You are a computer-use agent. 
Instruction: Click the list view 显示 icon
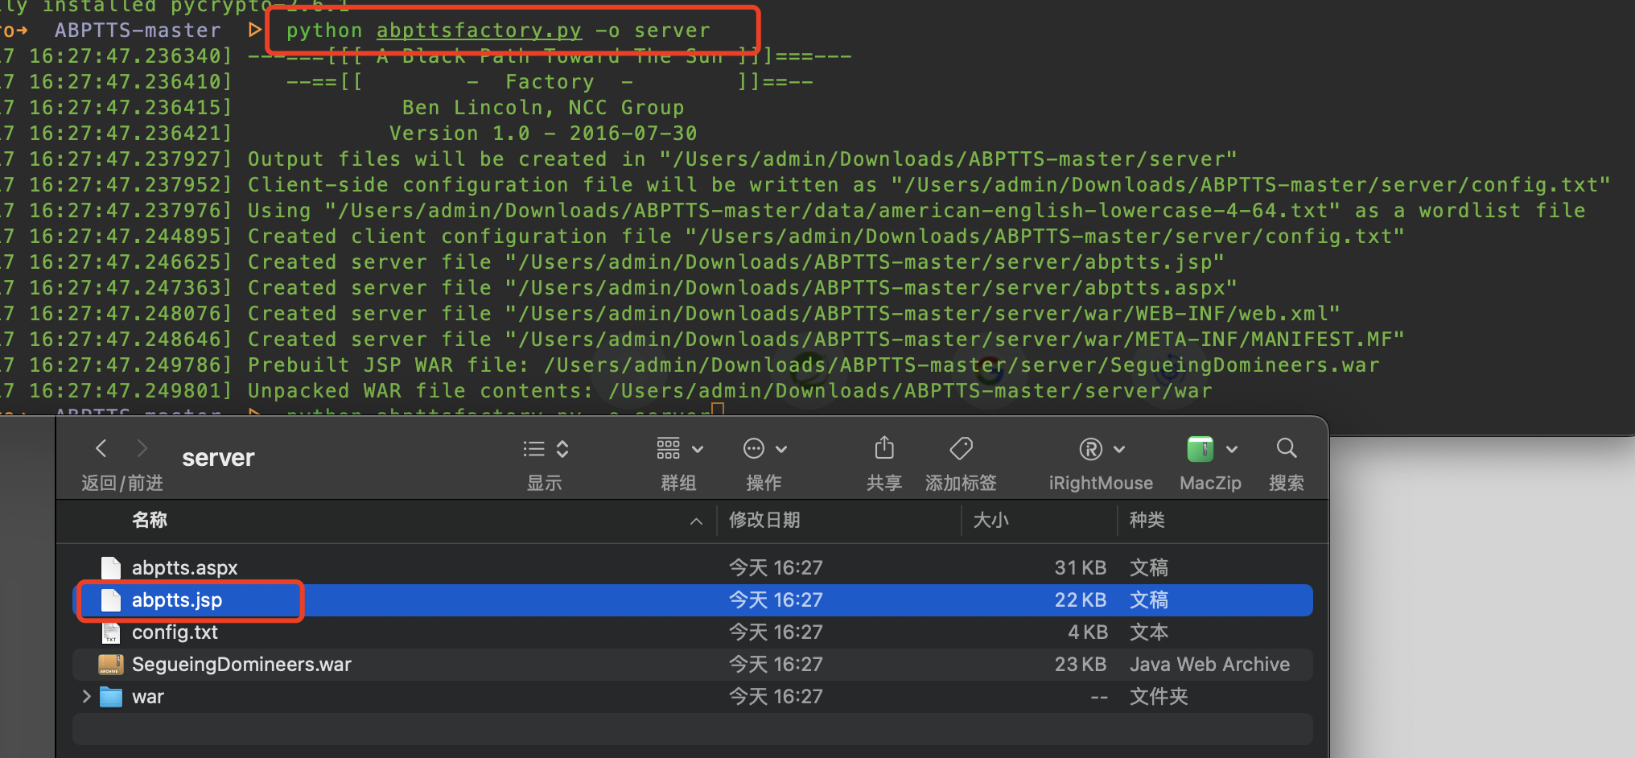tap(534, 448)
